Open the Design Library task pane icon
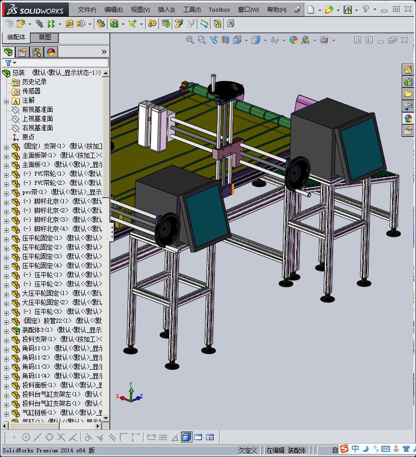416x457 pixels. coord(408,82)
